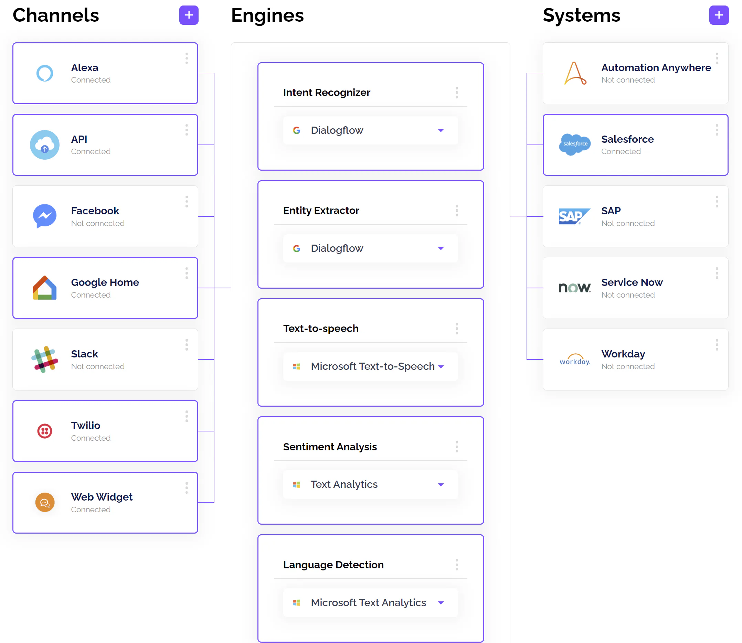
Task: Open the Salesforce card three-dot menu
Action: click(717, 130)
